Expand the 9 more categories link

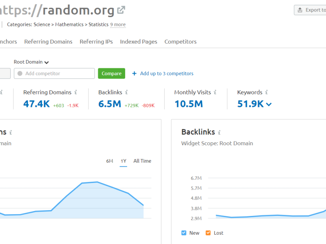pyautogui.click(x=118, y=25)
